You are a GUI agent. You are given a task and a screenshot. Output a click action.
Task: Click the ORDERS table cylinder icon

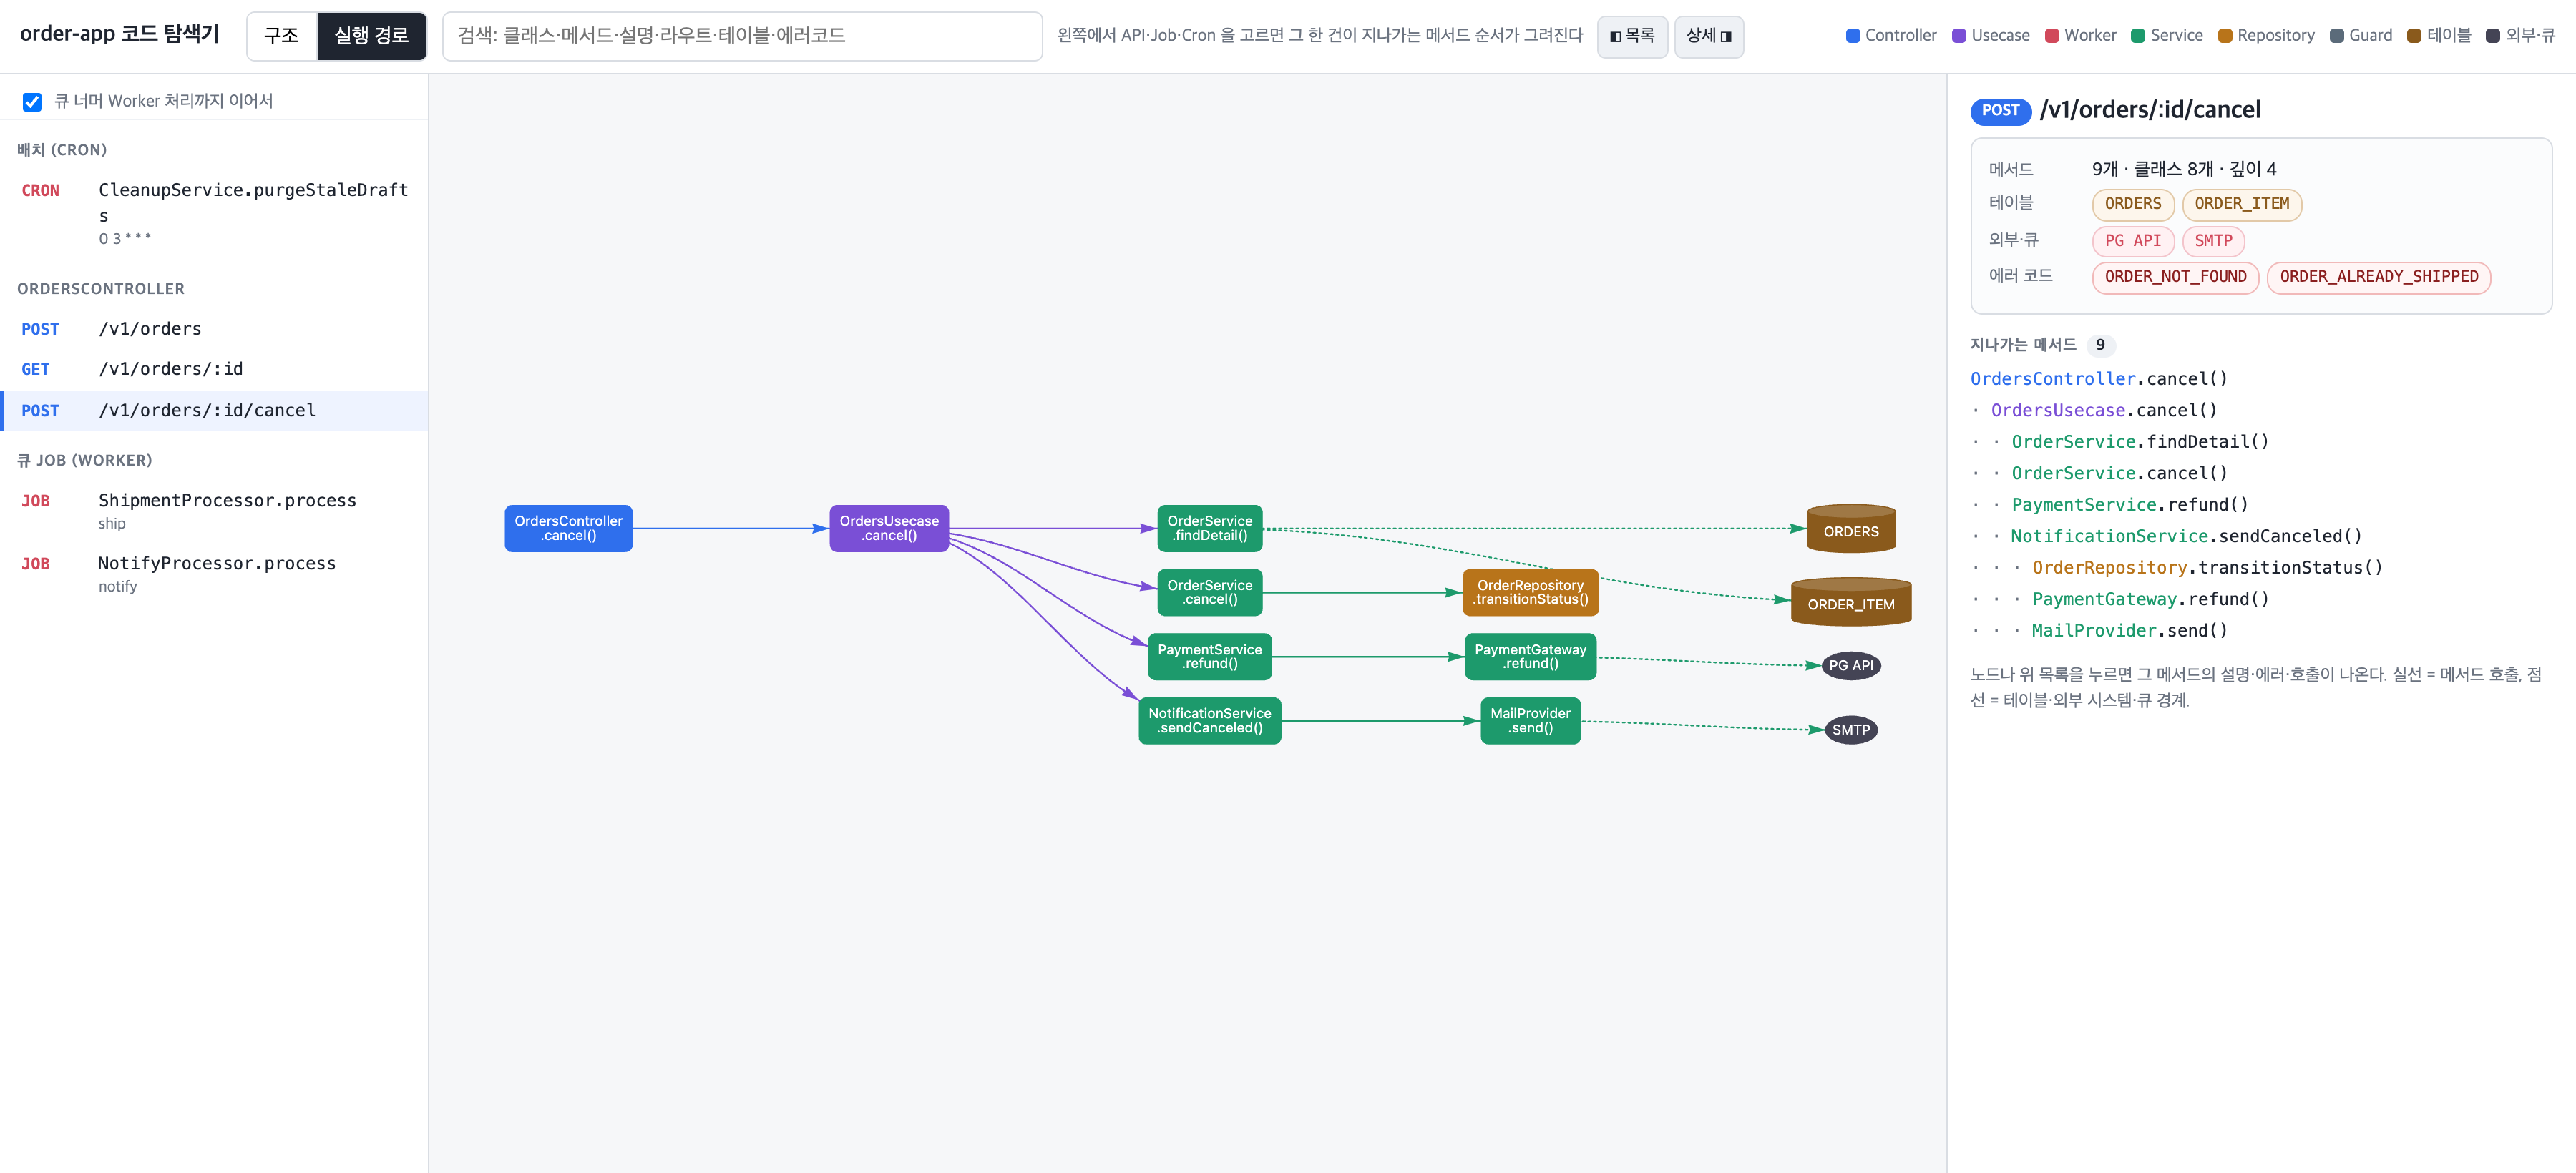pos(1851,529)
